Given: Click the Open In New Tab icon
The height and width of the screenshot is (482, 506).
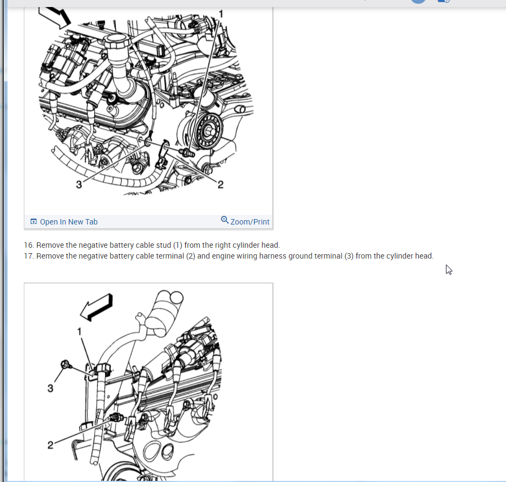Looking at the screenshot, I should point(34,222).
